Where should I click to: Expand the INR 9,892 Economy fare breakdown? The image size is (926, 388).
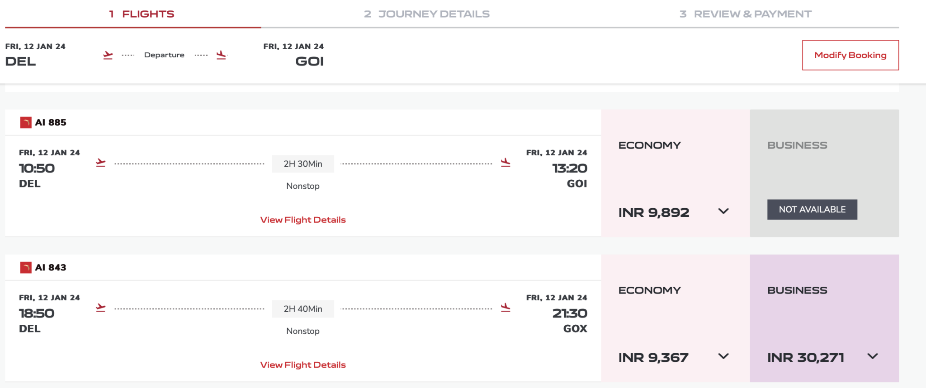tap(723, 211)
